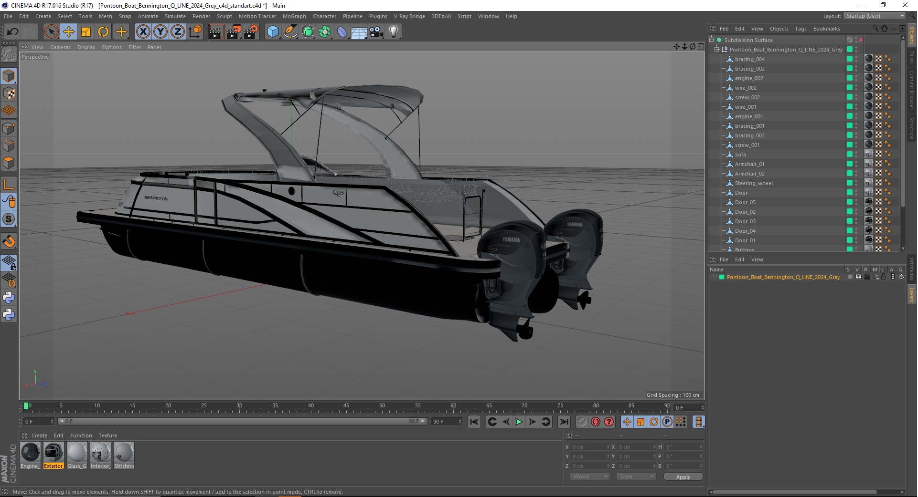Select Door_05 object in tree
The width and height of the screenshot is (918, 497).
pyautogui.click(x=745, y=202)
